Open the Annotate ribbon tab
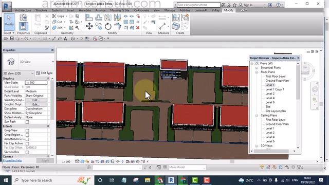 click(x=85, y=10)
